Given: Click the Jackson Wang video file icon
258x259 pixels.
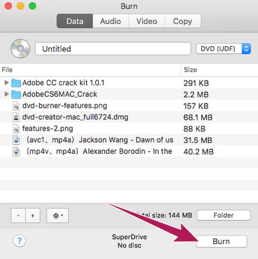Looking at the screenshot, I should (16, 140).
